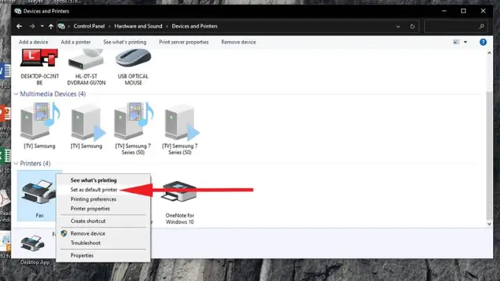Open the recent locations dropdown arrow
500x281 pixels.
(42, 26)
